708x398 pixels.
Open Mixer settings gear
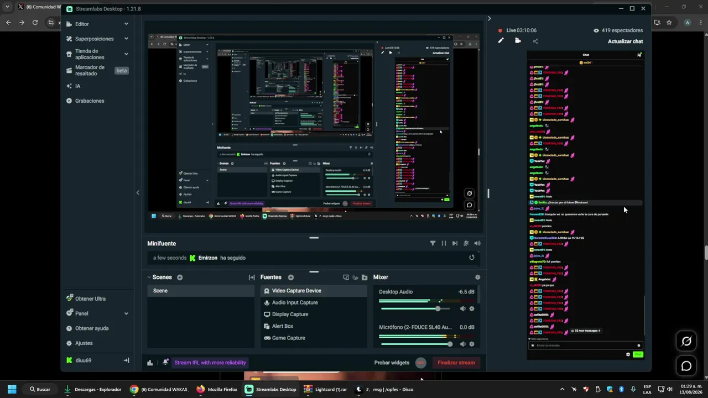pyautogui.click(x=478, y=277)
